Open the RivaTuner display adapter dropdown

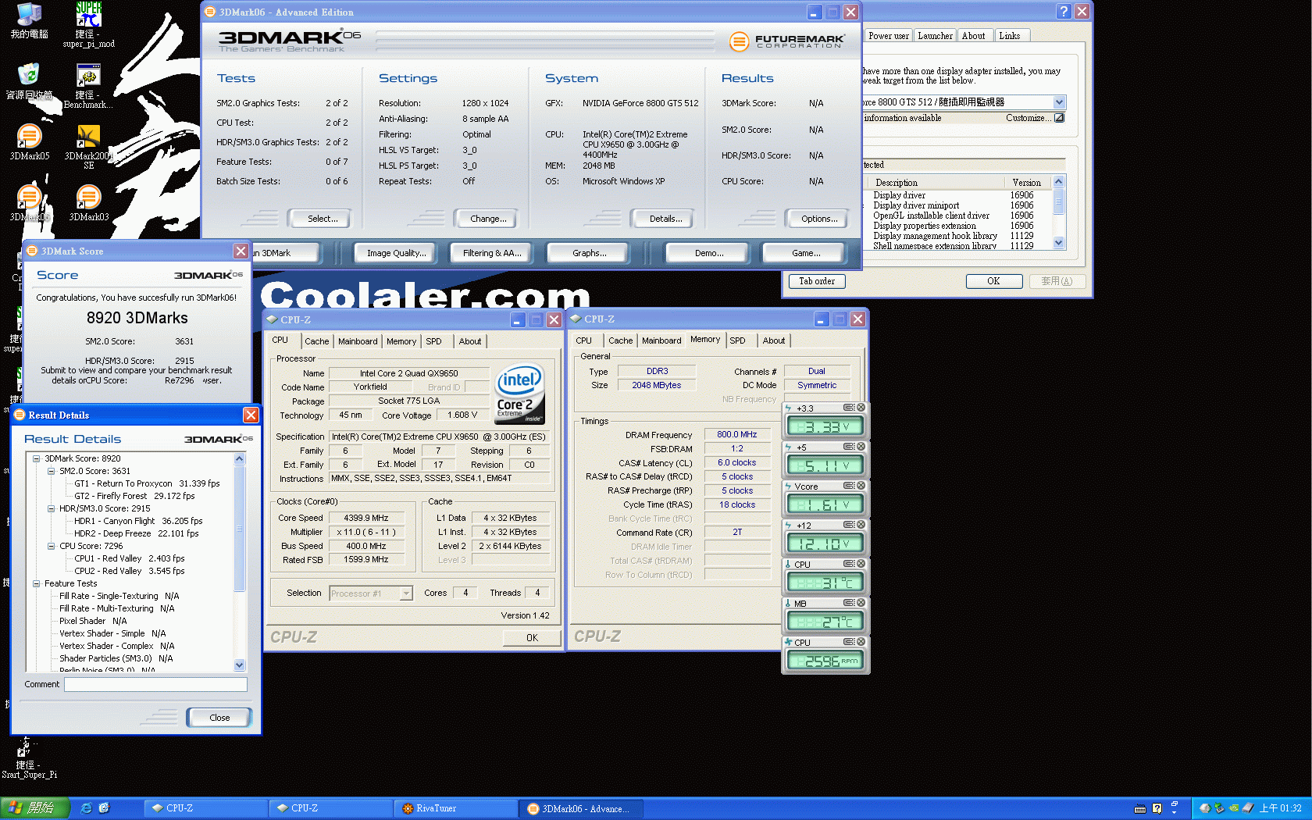point(1059,102)
